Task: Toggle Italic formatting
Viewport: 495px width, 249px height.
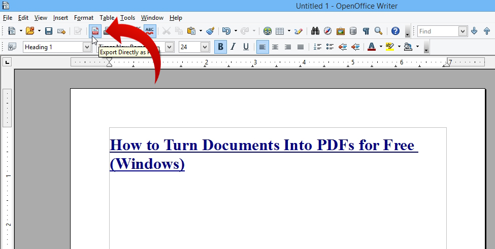Action: click(233, 47)
